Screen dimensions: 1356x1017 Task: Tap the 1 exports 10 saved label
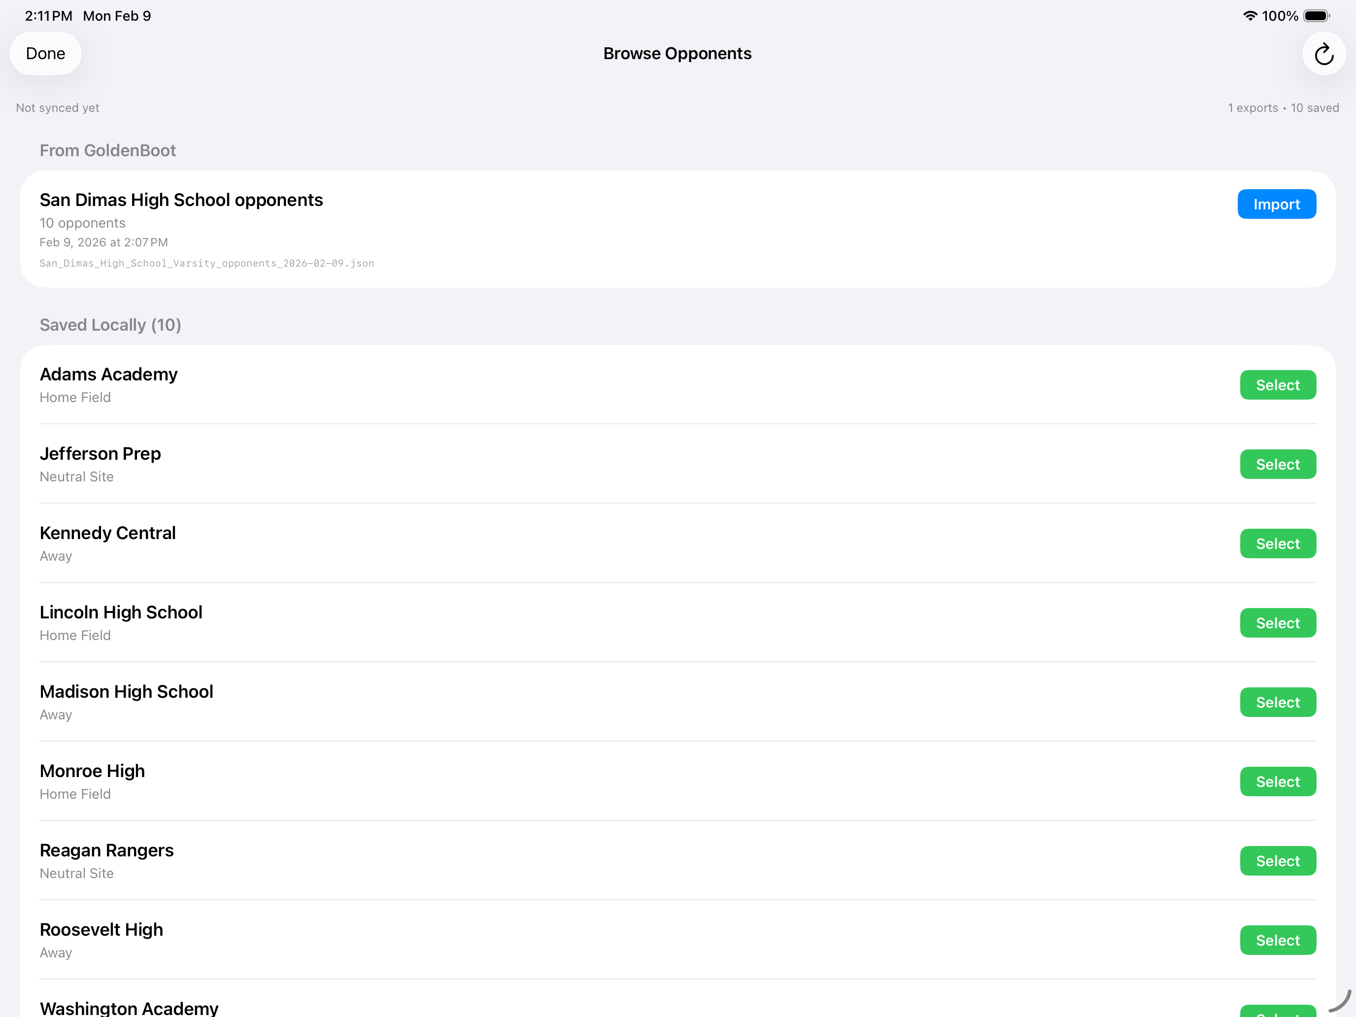point(1283,108)
